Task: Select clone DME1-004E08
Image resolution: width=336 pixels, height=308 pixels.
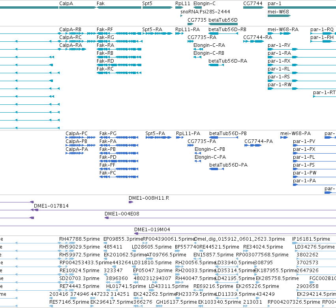Action: point(220,218)
